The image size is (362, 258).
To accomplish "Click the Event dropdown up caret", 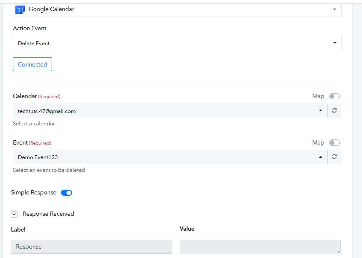I will click(x=321, y=157).
